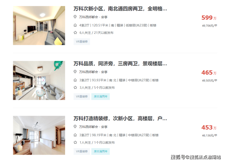Click star icon next to 1人关注
The height and width of the screenshot is (162, 226).
(x=75, y=142)
